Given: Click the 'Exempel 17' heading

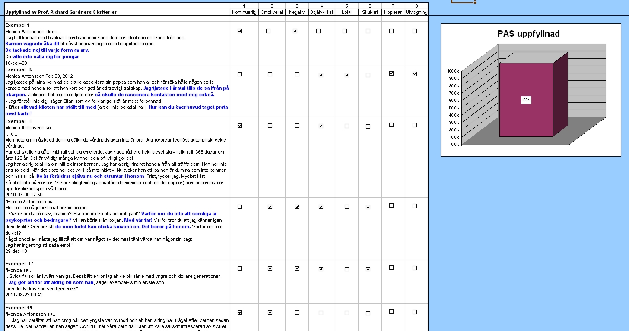Looking at the screenshot, I should (19, 263).
